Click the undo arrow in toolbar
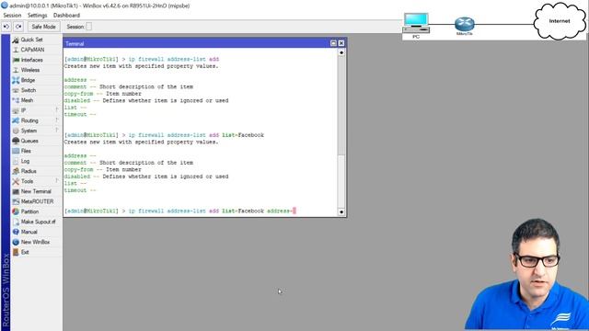 click(x=6, y=27)
